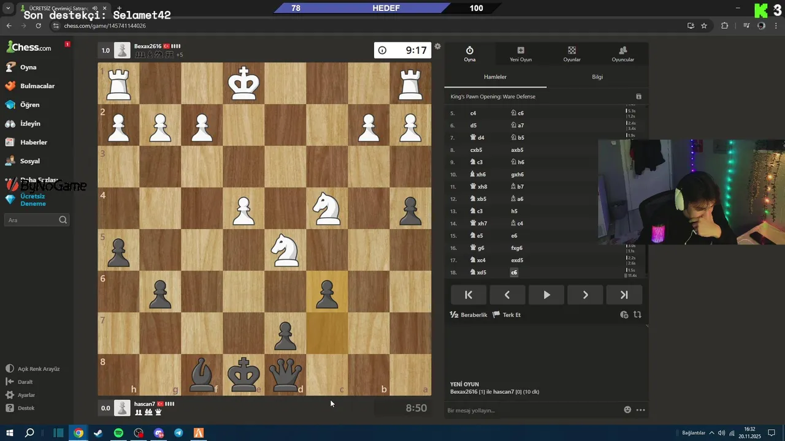
Task: Select move 8 cxb5 in the move list
Action: pos(476,150)
